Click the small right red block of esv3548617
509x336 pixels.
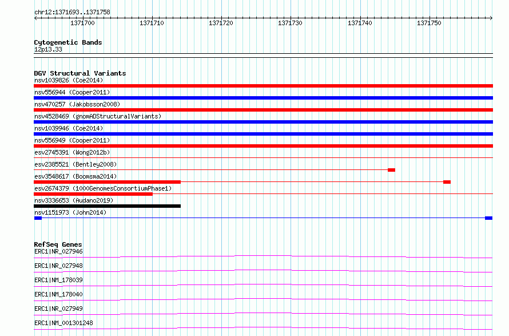(447, 182)
